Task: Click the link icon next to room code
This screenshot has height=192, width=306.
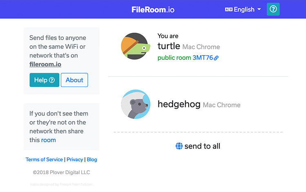Action: pos(216,58)
